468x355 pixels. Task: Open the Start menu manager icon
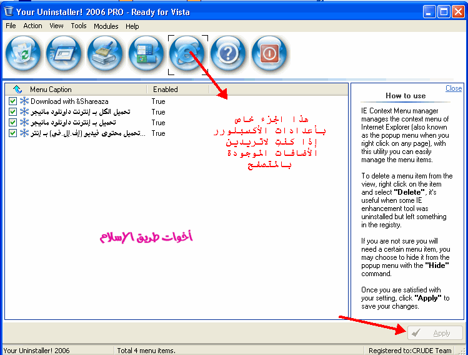point(146,54)
